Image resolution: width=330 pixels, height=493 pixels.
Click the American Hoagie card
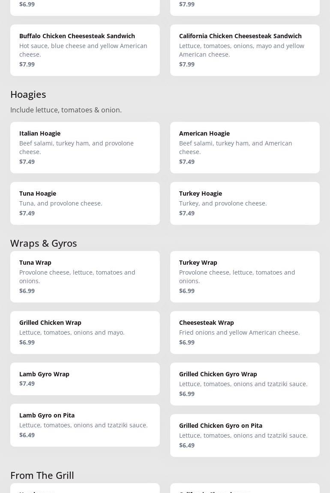click(x=245, y=148)
